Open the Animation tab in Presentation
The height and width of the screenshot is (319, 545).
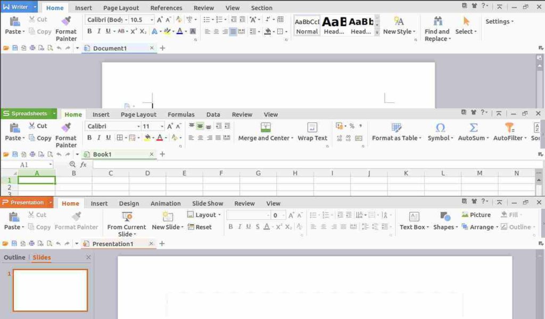(166, 203)
